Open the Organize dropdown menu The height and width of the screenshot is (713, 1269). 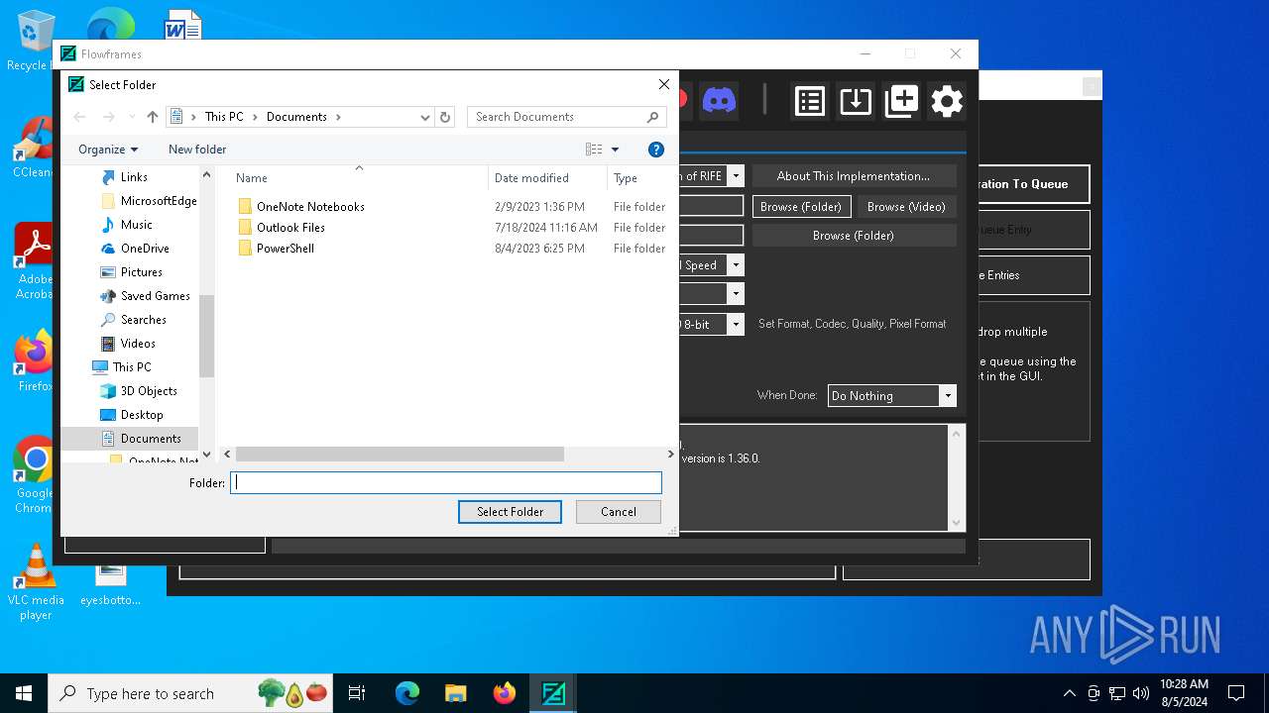[x=108, y=150]
